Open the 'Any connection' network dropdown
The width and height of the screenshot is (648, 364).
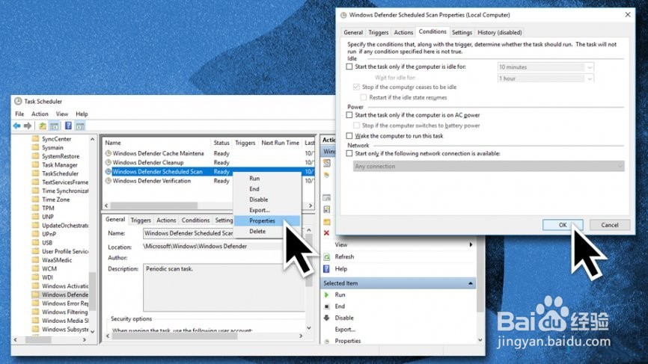489,167
